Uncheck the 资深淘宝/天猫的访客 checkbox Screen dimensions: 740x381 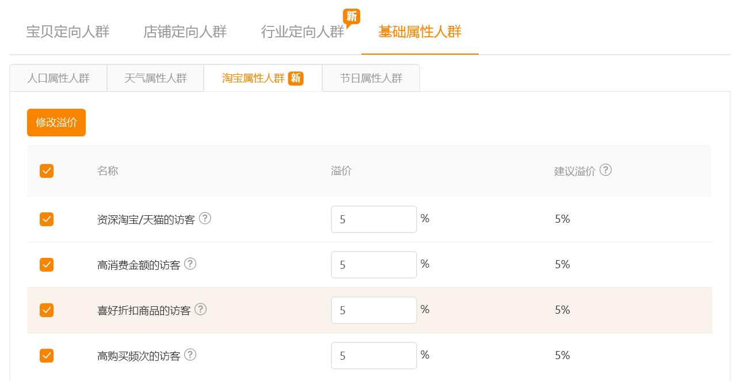coord(47,219)
